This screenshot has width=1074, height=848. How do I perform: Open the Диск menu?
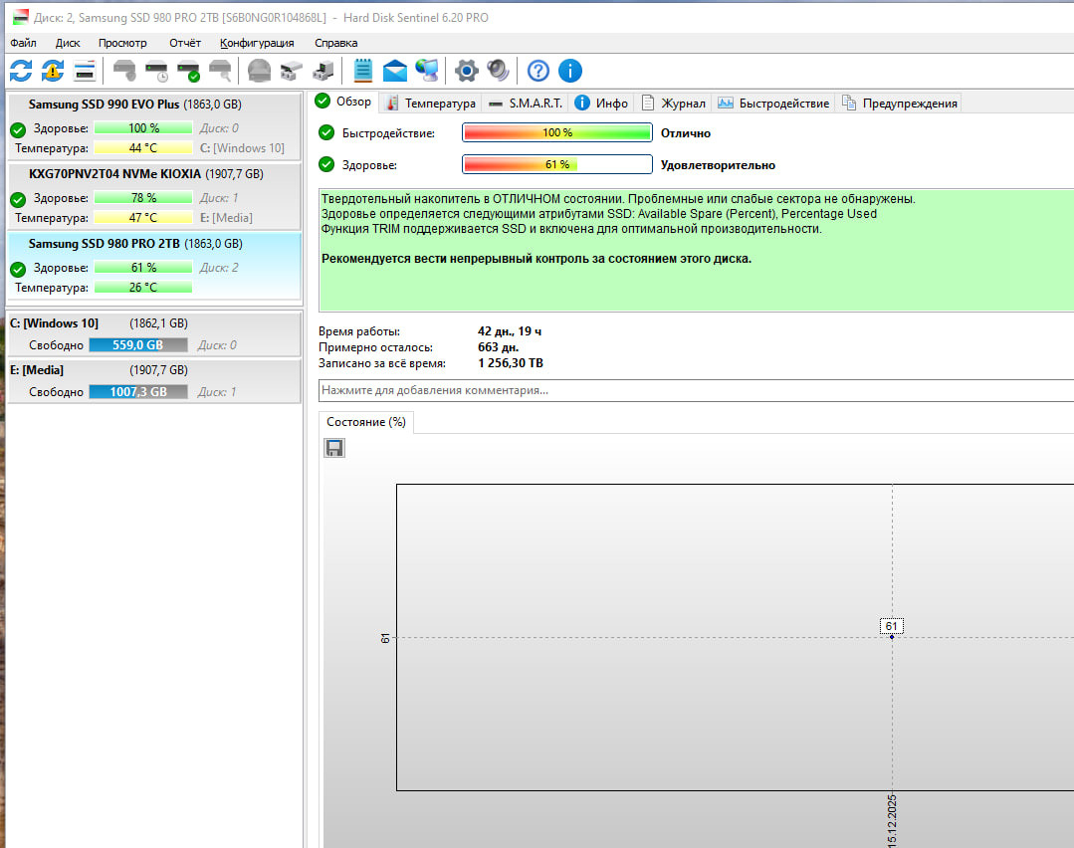pos(68,43)
